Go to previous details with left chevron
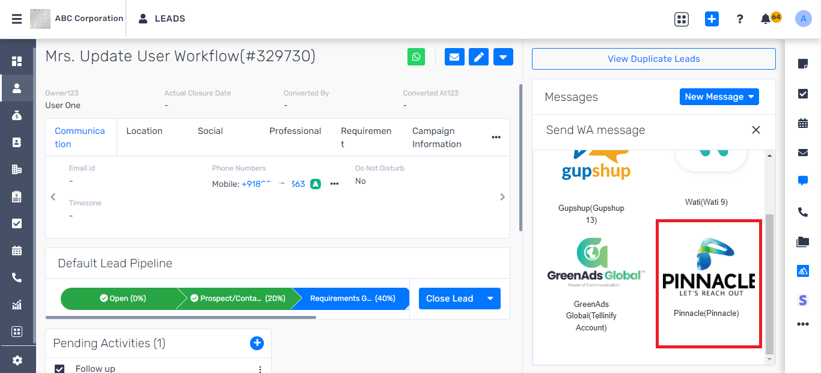This screenshot has height=373, width=821. pos(53,196)
